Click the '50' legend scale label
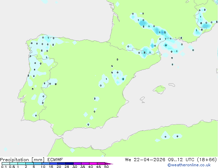The height and width of the screenshot is (168, 218). [x=106, y=167]
